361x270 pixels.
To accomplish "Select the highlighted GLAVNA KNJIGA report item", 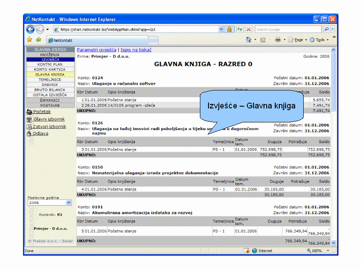I will tap(51, 74).
